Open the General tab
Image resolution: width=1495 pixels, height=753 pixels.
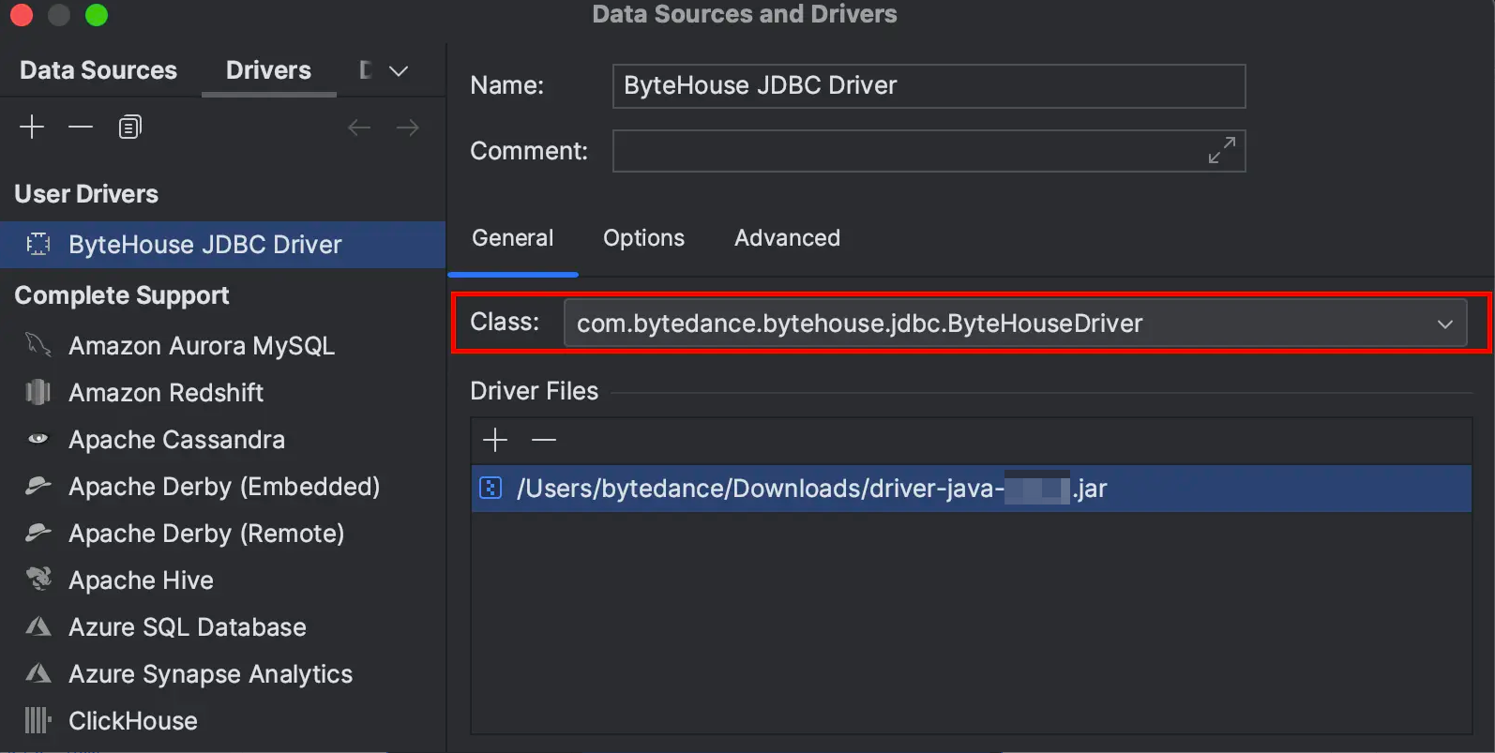tap(513, 238)
